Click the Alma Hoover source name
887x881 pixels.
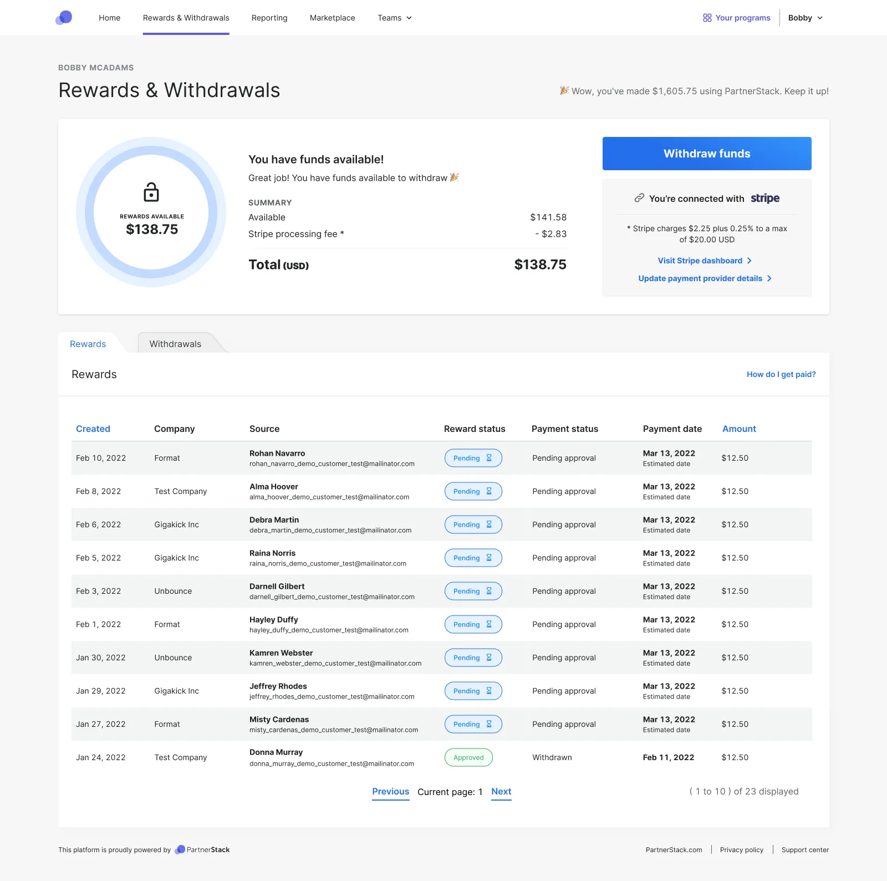pyautogui.click(x=274, y=486)
